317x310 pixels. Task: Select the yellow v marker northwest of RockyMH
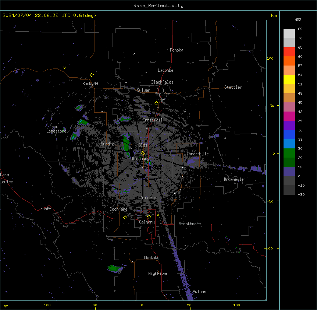(x=64, y=68)
